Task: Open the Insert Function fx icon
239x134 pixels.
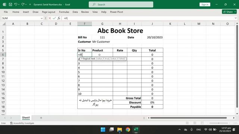Action: (x=59, y=18)
